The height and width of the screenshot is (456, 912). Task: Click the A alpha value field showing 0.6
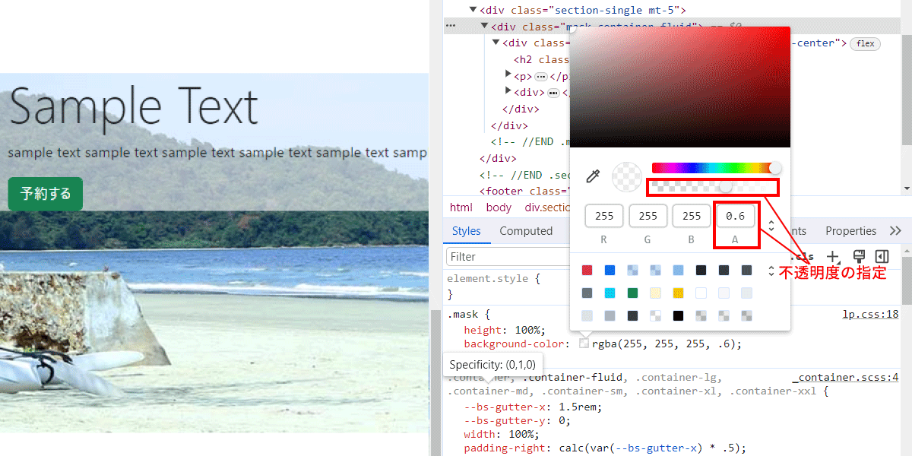pyautogui.click(x=736, y=216)
